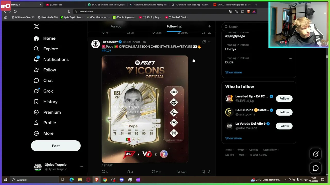This screenshot has width=330, height=185.
Task: Follow the EAFC Coins account
Action: coord(284,112)
